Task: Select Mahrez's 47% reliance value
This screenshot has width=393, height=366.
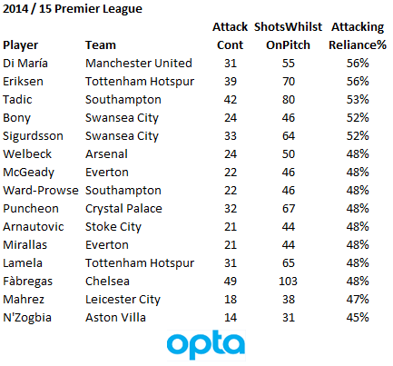Action: click(x=358, y=300)
